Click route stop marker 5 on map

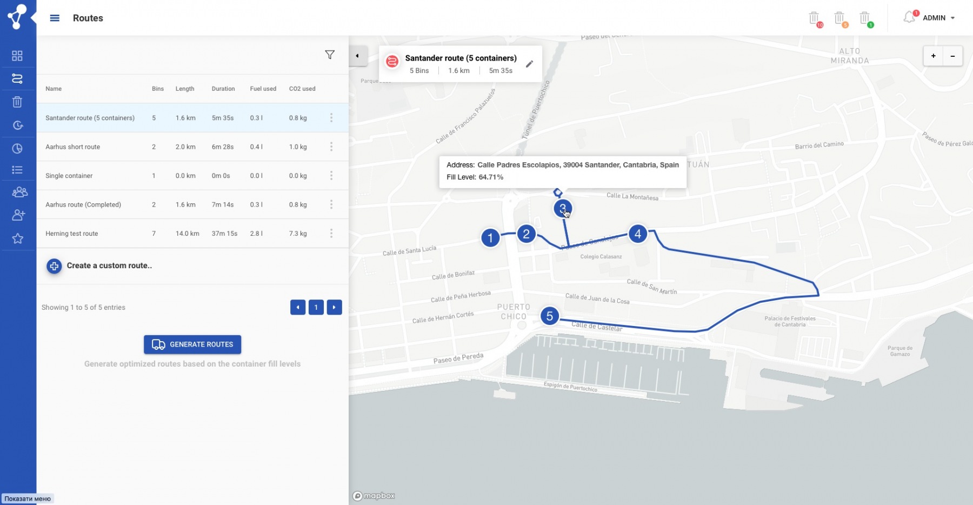(x=550, y=316)
